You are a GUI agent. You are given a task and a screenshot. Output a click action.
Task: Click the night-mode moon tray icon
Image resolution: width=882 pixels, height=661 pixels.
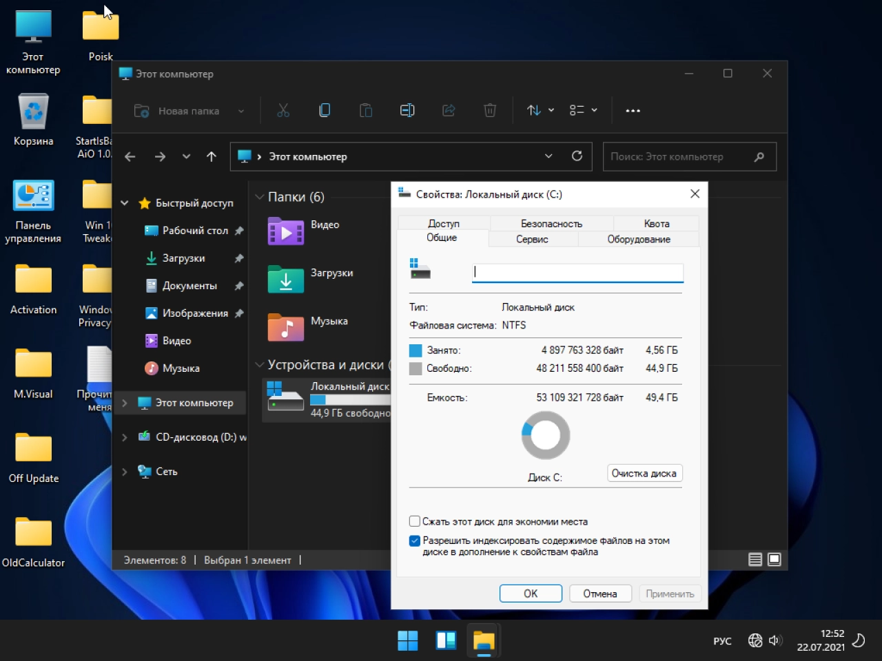point(859,640)
